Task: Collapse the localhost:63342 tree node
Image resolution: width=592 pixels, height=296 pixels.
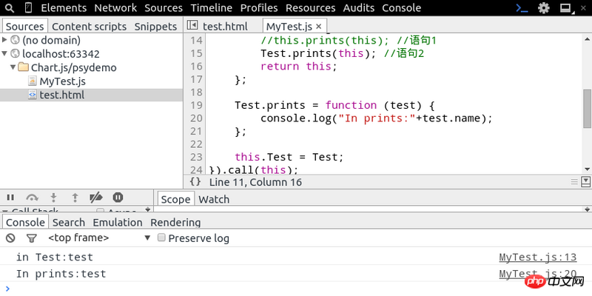Action: tap(6, 54)
